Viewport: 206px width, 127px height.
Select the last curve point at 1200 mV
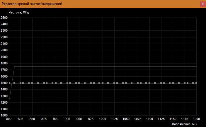(196, 83)
